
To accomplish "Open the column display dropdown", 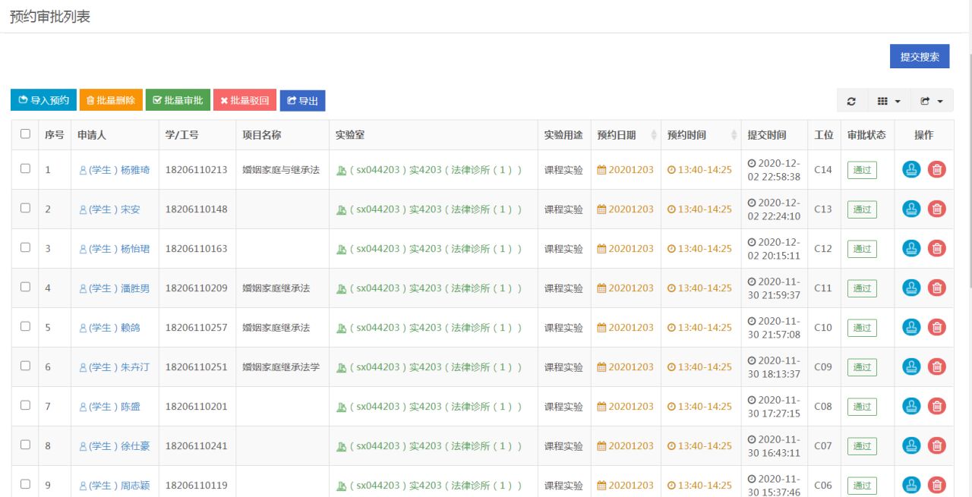I will tap(888, 101).
